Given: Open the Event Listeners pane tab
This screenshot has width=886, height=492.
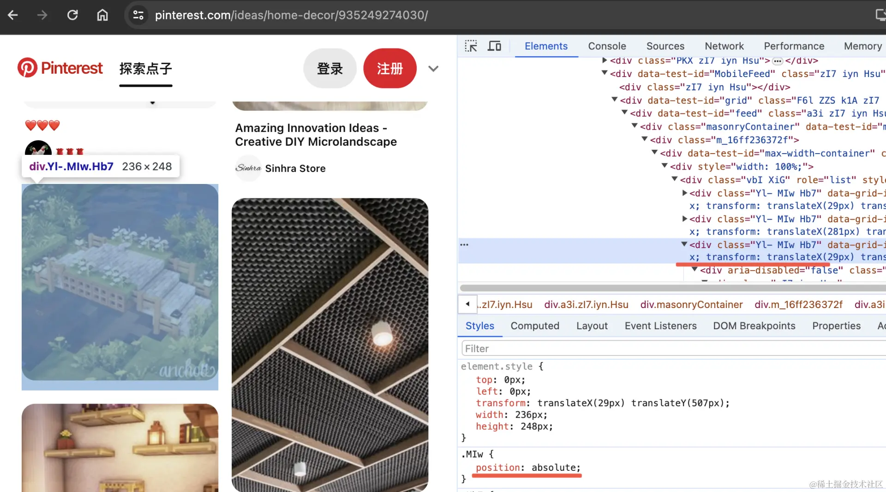Looking at the screenshot, I should 660,326.
